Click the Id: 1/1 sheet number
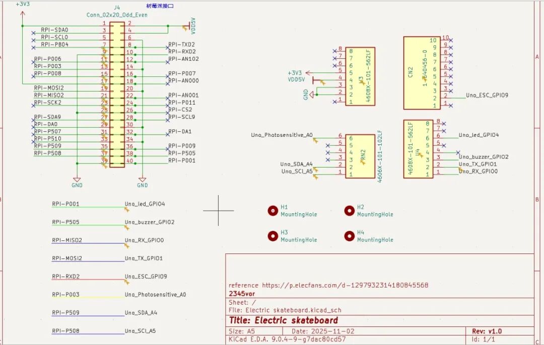Screen dimensions: 544x345 coord(483,339)
